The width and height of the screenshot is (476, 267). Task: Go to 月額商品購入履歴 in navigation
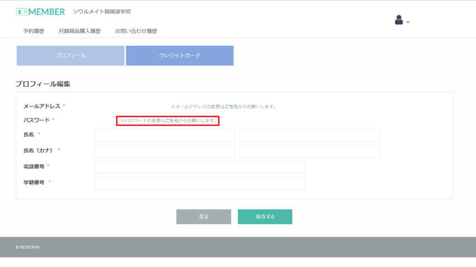(80, 31)
